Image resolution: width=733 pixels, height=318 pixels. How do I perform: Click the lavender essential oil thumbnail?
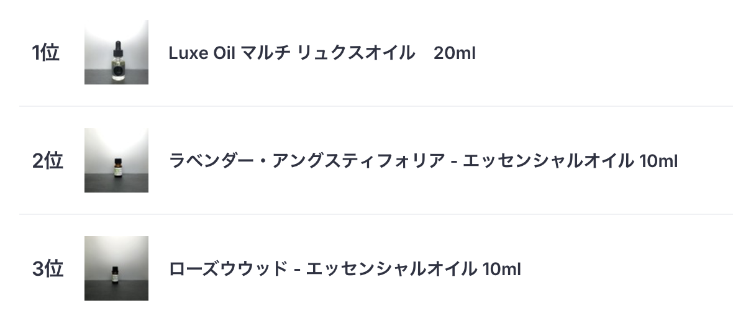pyautogui.click(x=116, y=160)
